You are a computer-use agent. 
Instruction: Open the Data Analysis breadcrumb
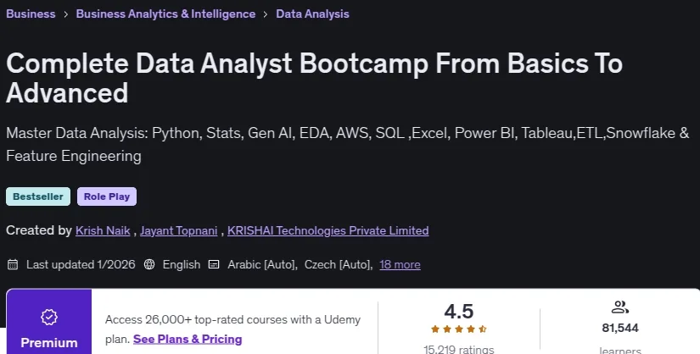pos(312,14)
